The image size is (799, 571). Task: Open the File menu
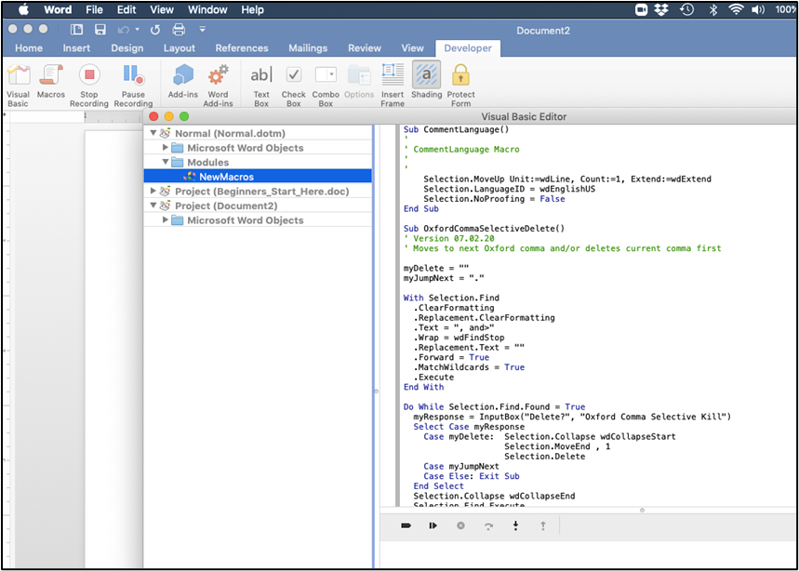click(94, 9)
